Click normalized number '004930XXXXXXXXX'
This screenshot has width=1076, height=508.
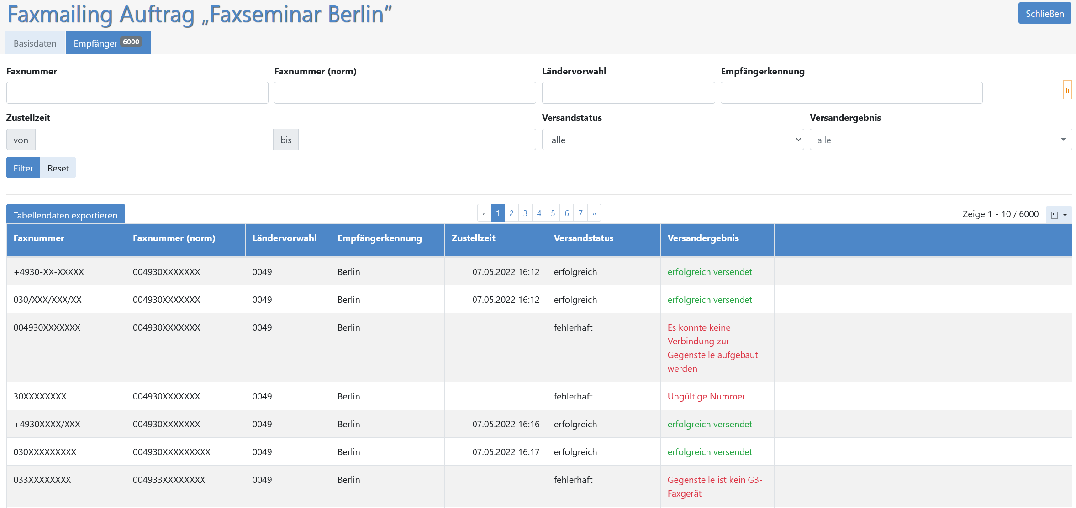[x=172, y=452]
